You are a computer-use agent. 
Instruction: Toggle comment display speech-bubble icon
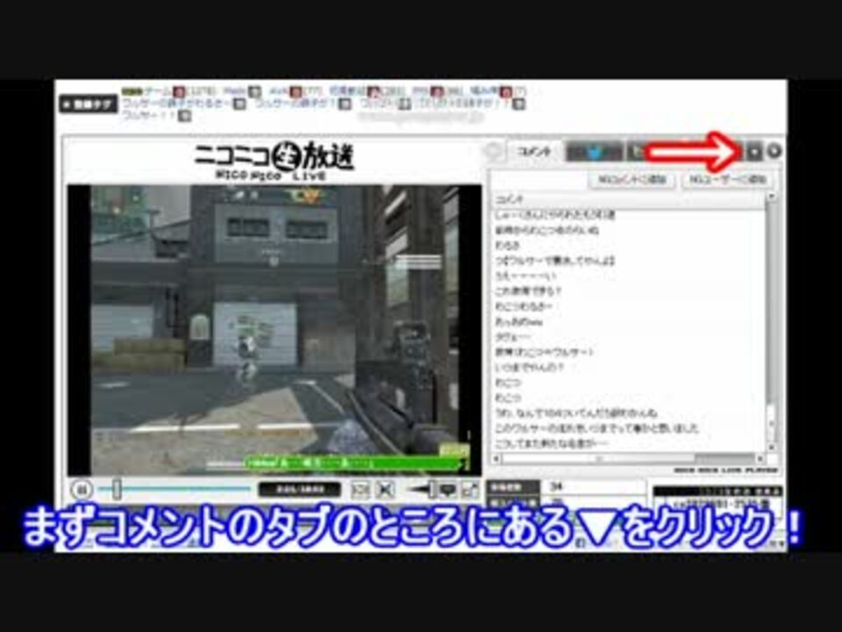coord(448,489)
